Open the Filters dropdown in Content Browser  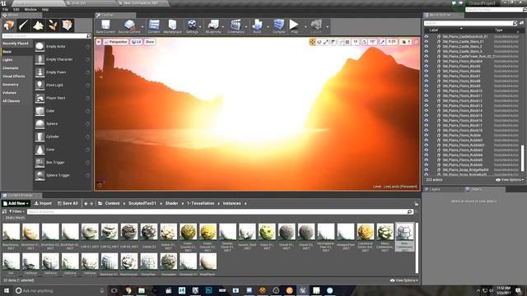pos(16,212)
